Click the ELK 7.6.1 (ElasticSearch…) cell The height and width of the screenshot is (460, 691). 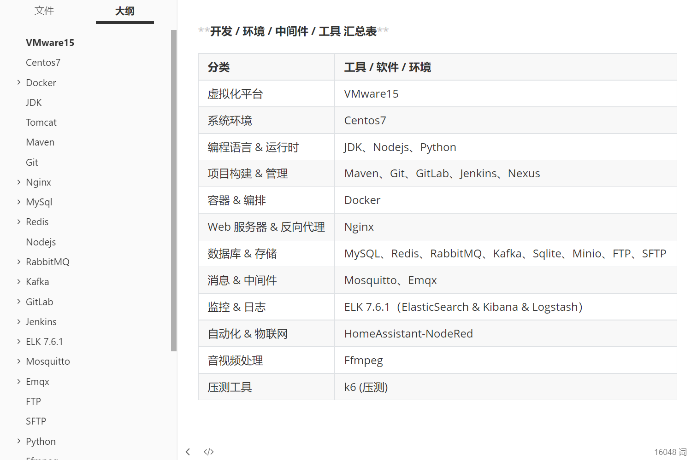pyautogui.click(x=506, y=307)
